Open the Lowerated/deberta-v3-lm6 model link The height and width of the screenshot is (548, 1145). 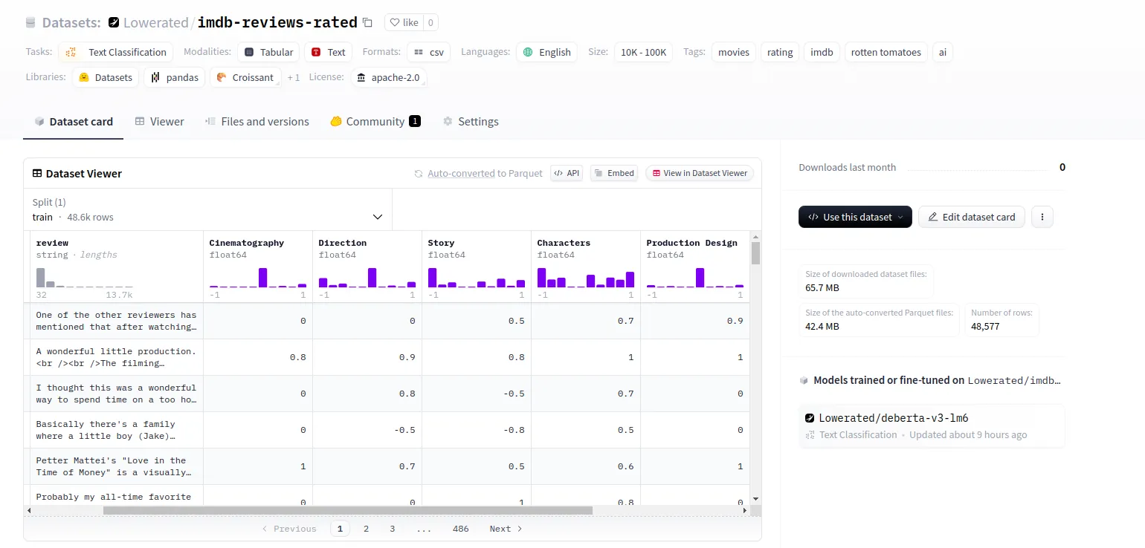pos(932,426)
